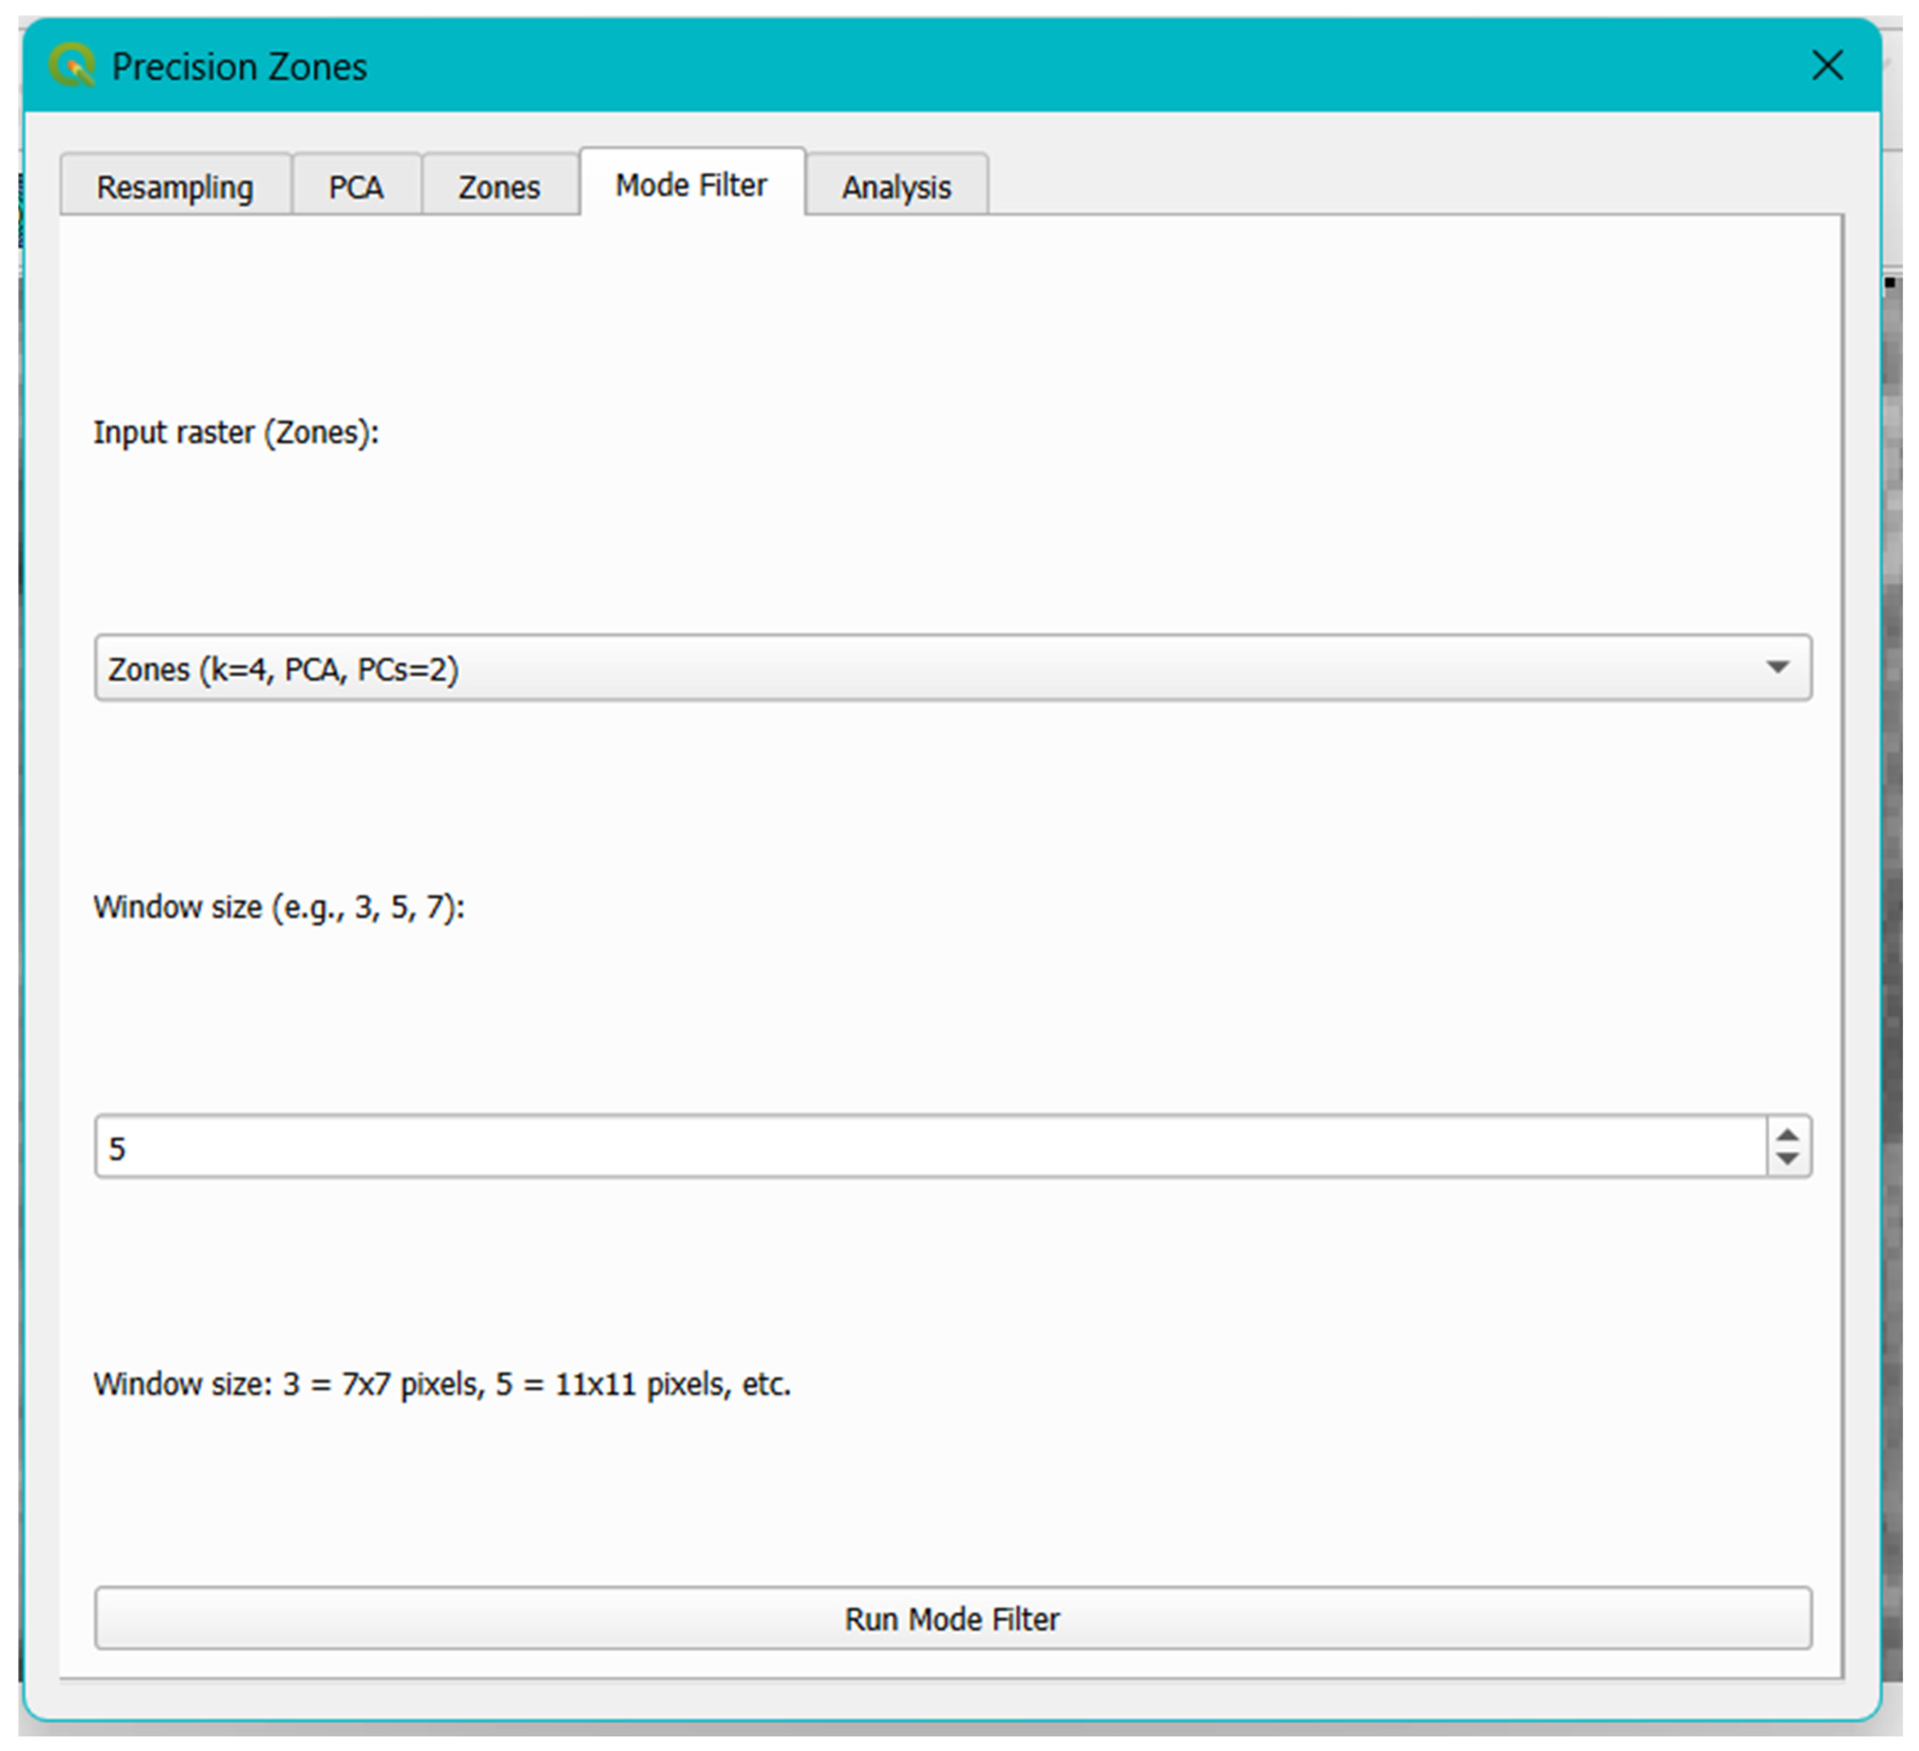Decrease window size with down arrow
The width and height of the screenshot is (1919, 1751).
coord(1788,1158)
